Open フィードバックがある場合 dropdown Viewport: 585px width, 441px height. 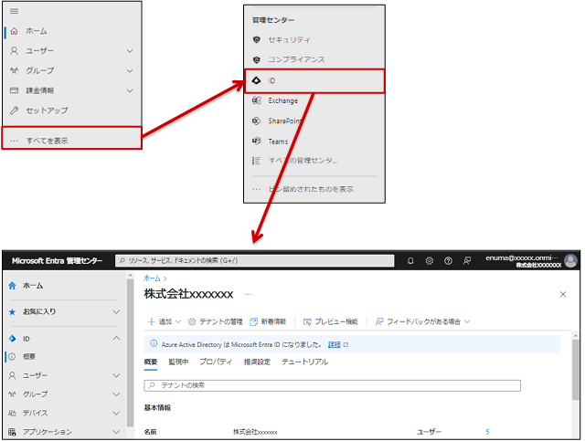(422, 321)
